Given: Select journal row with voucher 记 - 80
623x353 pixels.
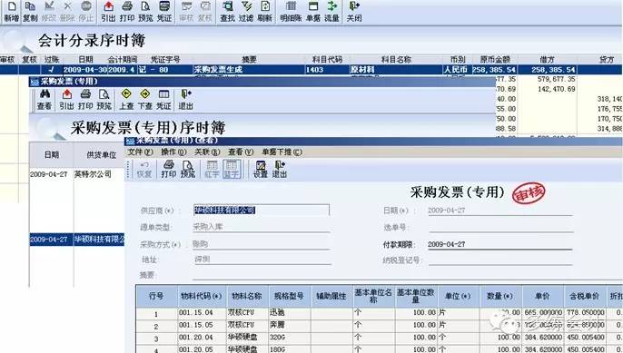Looking at the screenshot, I should pyautogui.click(x=311, y=70).
